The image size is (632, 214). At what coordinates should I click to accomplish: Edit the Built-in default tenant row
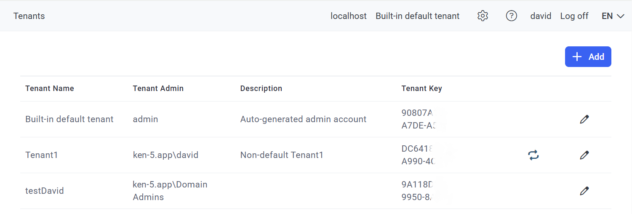tap(584, 119)
